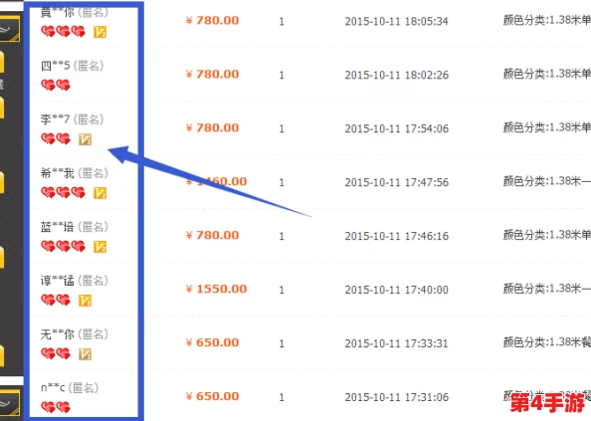Click the heart rating icons under 四**5

point(56,86)
